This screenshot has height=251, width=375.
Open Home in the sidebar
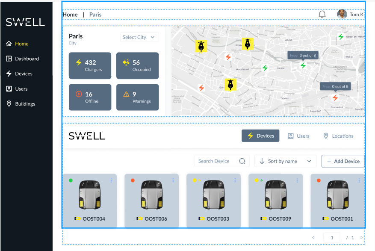pyautogui.click(x=17, y=44)
